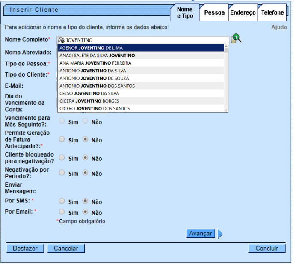Click the search client magnifier icon
This screenshot has height=264, width=296.
pos(236,39)
